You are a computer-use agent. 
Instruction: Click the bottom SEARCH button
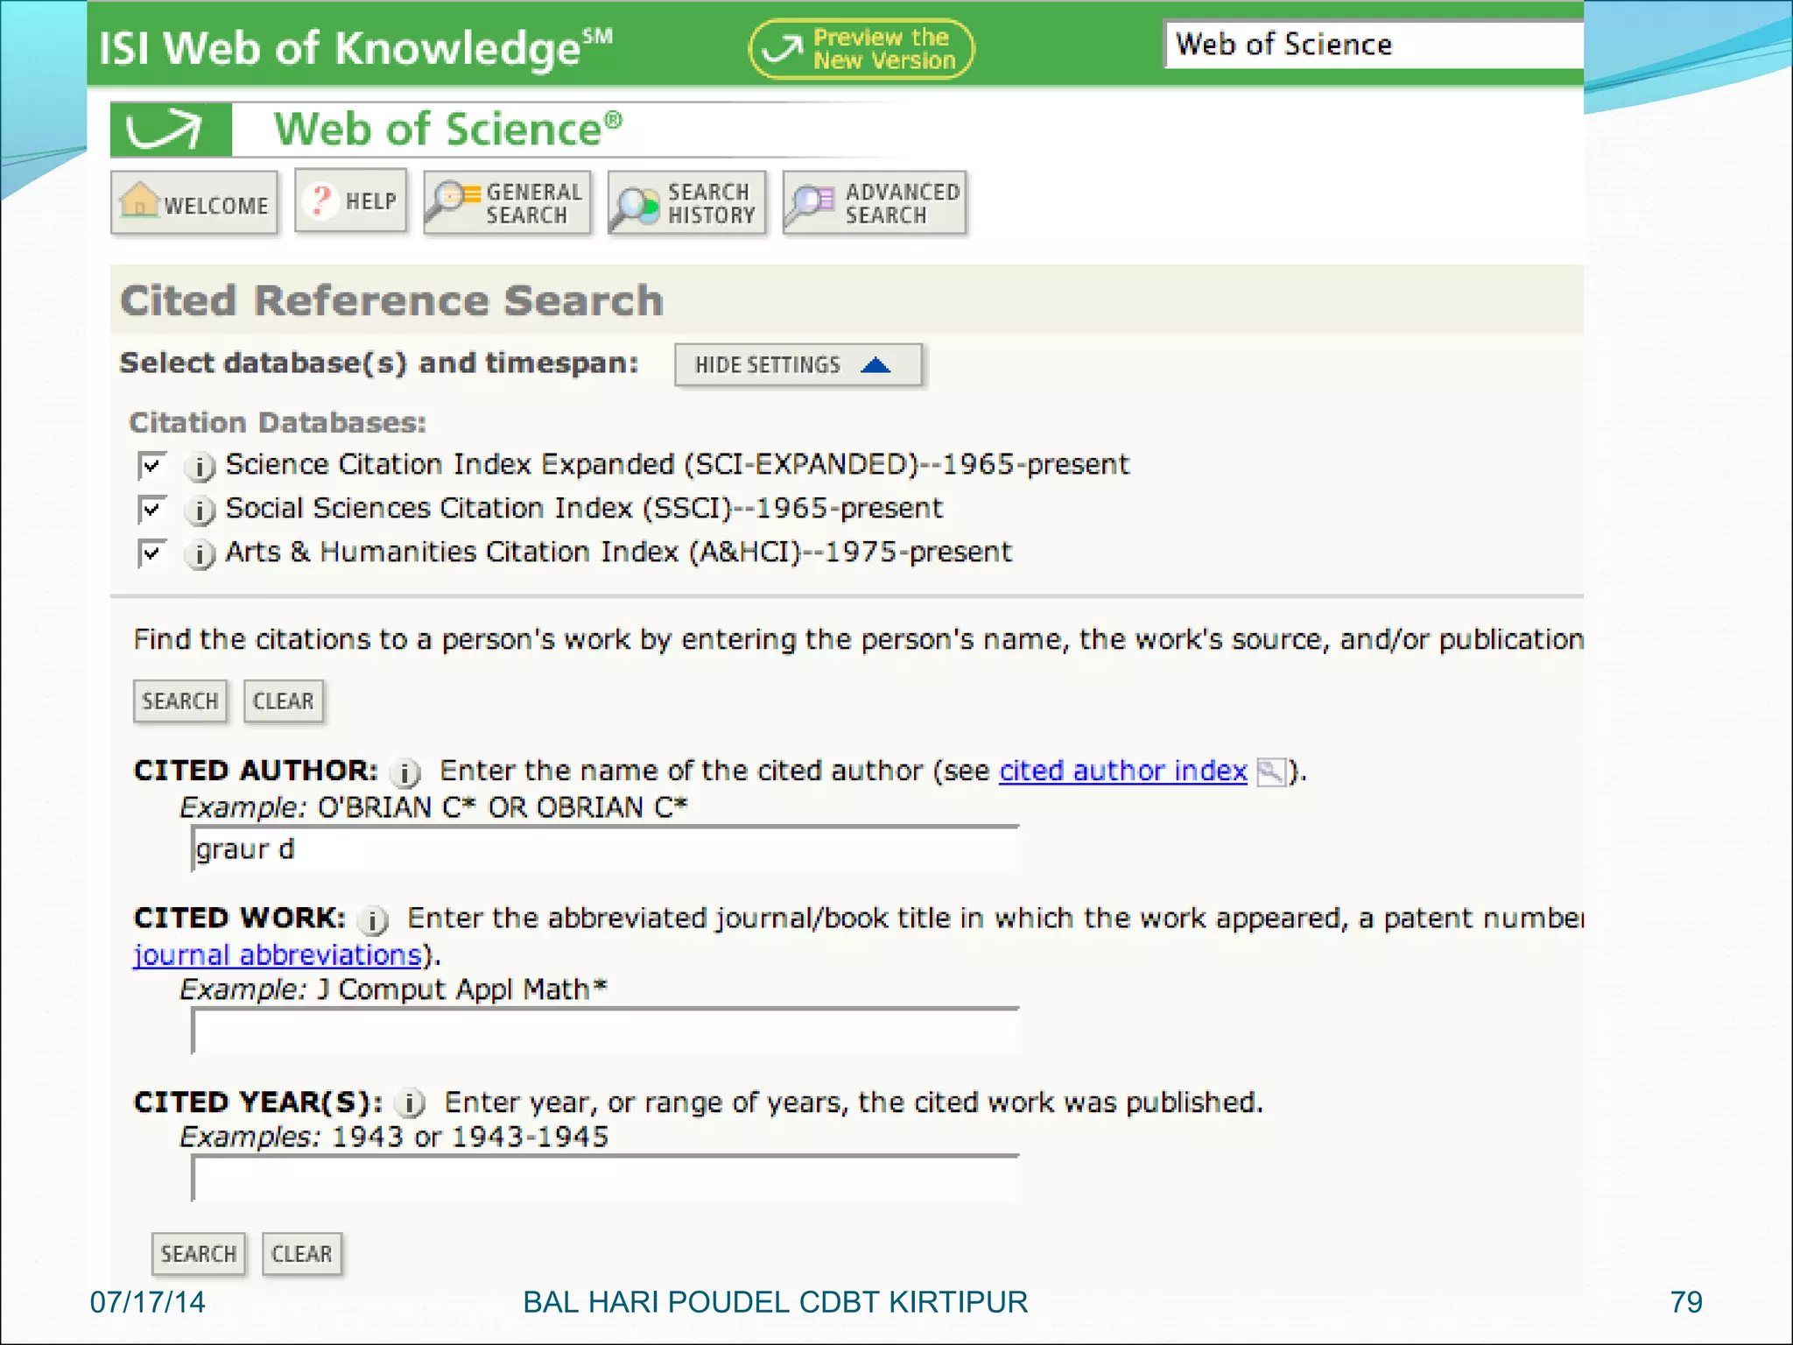coord(199,1254)
